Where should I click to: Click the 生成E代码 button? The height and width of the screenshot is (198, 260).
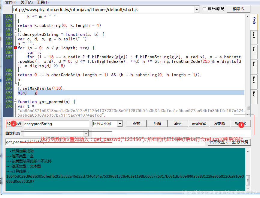coord(240,142)
